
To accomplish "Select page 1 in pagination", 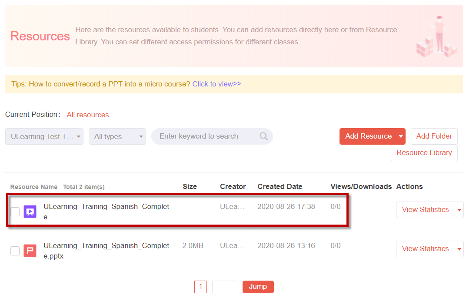I will pyautogui.click(x=200, y=287).
